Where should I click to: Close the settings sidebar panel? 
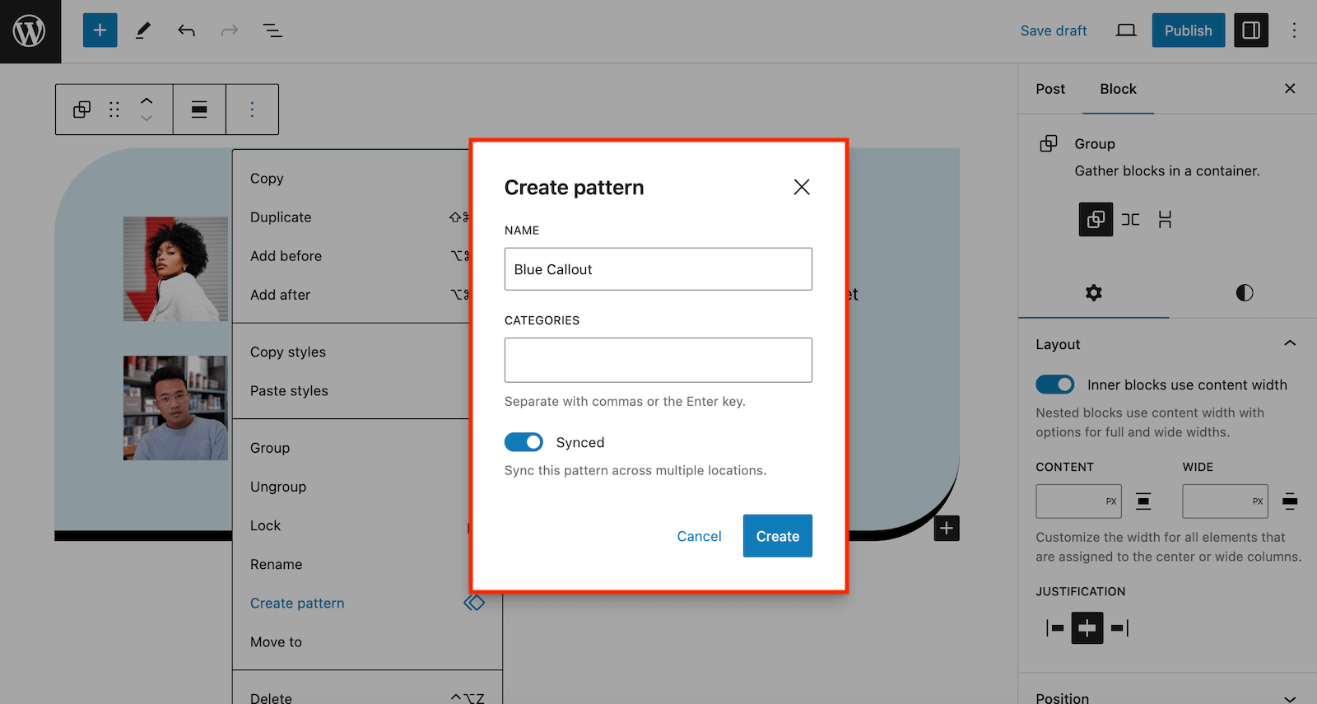coord(1290,89)
